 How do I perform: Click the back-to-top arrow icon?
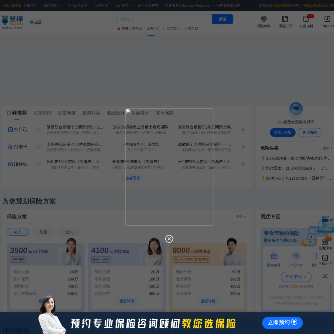click(325, 277)
